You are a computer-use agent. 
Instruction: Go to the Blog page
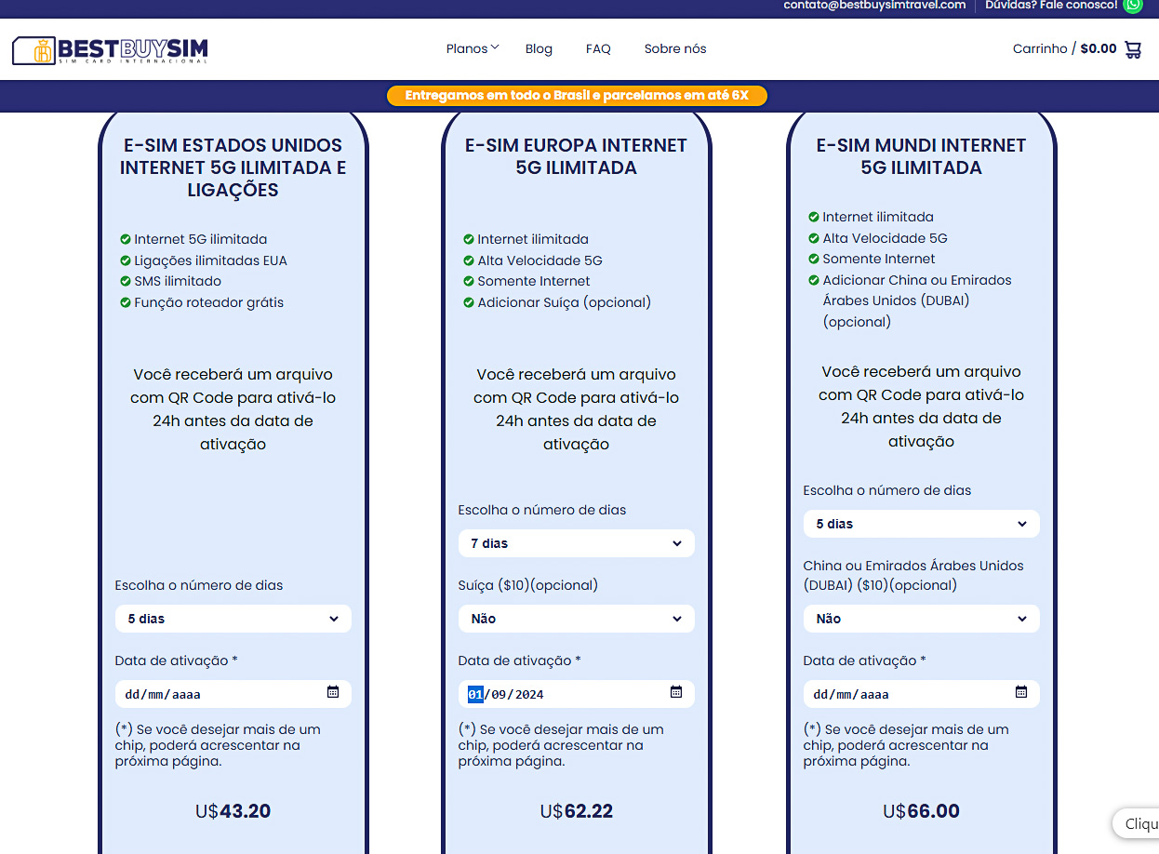click(x=539, y=49)
